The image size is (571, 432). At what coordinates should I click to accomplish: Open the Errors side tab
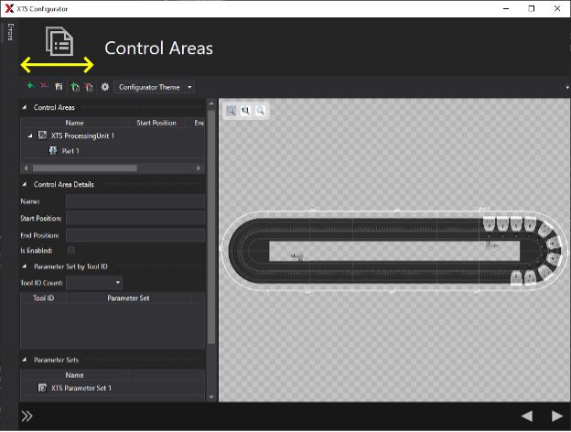click(x=10, y=32)
